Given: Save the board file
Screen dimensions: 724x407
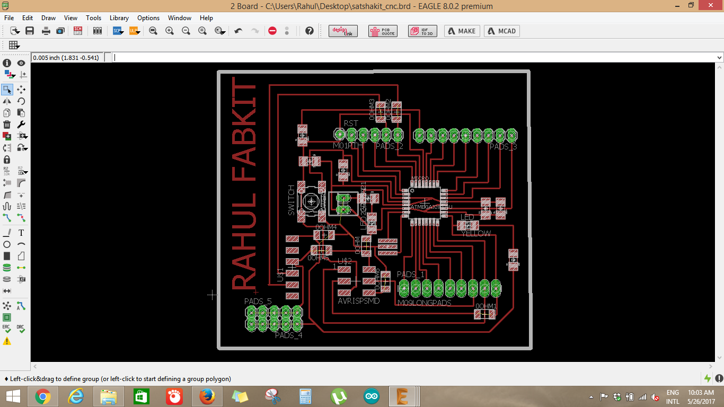Looking at the screenshot, I should [x=30, y=31].
